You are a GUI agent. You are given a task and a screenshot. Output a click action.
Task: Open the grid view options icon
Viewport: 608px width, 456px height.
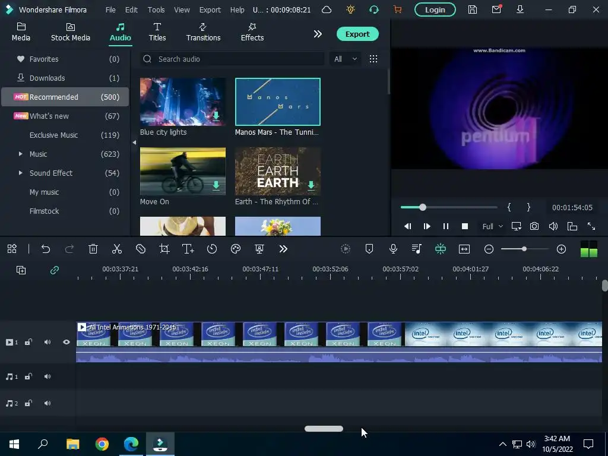[x=373, y=59]
